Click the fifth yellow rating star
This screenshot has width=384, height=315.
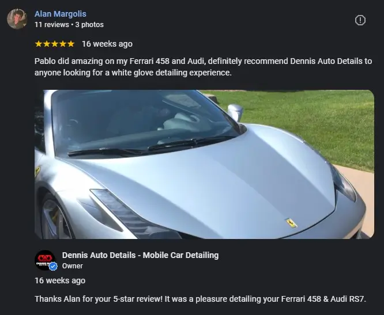71,44
